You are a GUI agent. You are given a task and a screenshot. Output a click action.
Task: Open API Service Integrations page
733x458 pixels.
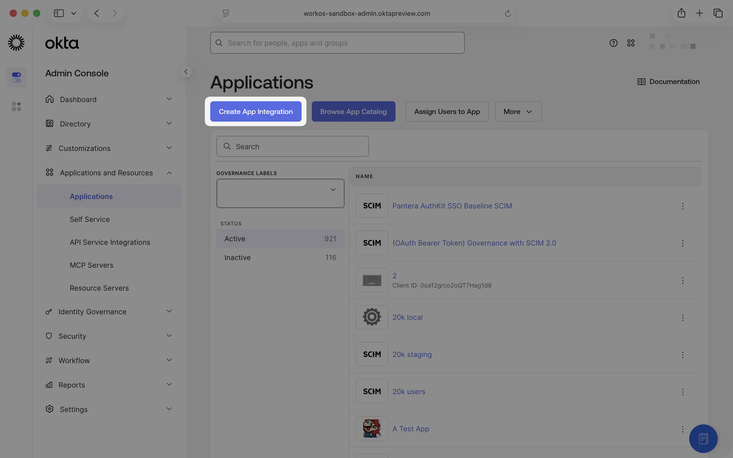[110, 242]
